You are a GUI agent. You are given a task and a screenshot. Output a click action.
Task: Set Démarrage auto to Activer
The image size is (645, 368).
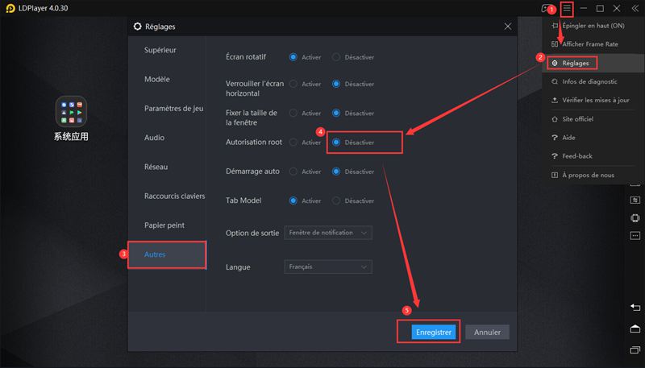293,172
